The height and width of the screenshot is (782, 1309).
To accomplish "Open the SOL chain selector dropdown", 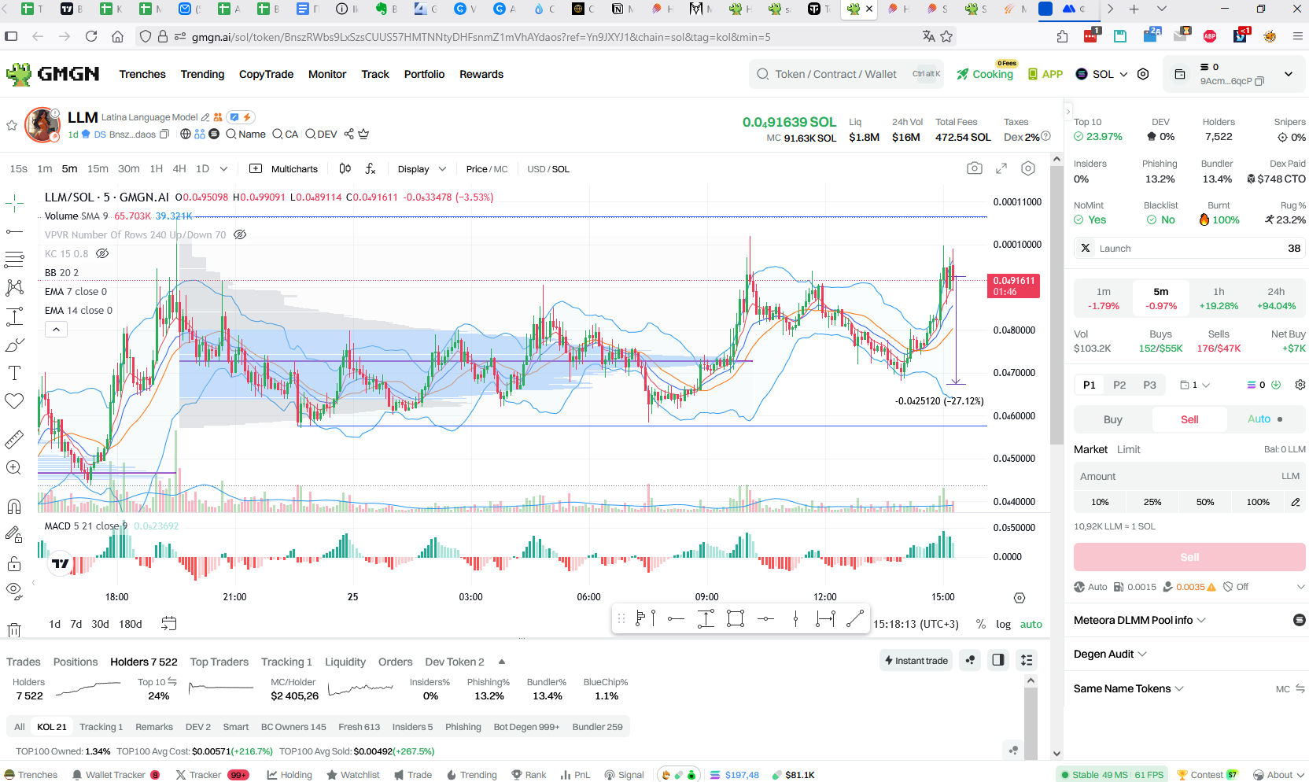I will click(x=1101, y=74).
